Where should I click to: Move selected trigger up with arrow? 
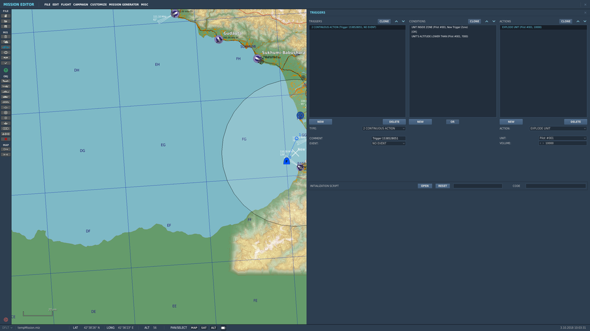tap(396, 21)
